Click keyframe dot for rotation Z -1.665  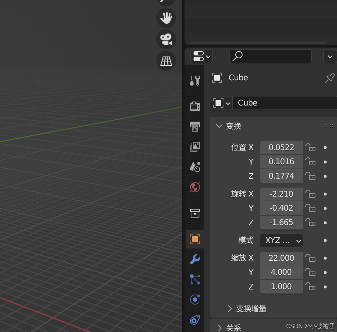pyautogui.click(x=325, y=223)
